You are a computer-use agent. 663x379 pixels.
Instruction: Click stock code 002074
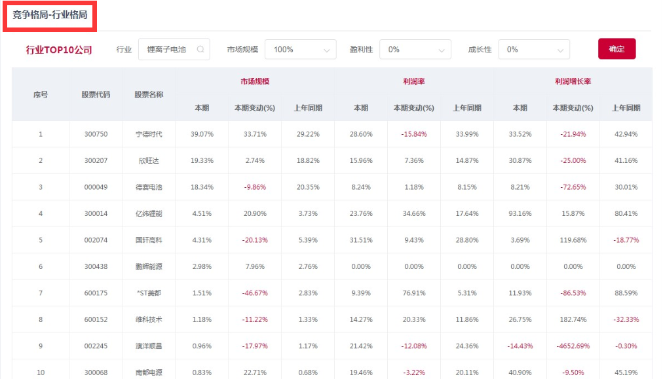[96, 240]
